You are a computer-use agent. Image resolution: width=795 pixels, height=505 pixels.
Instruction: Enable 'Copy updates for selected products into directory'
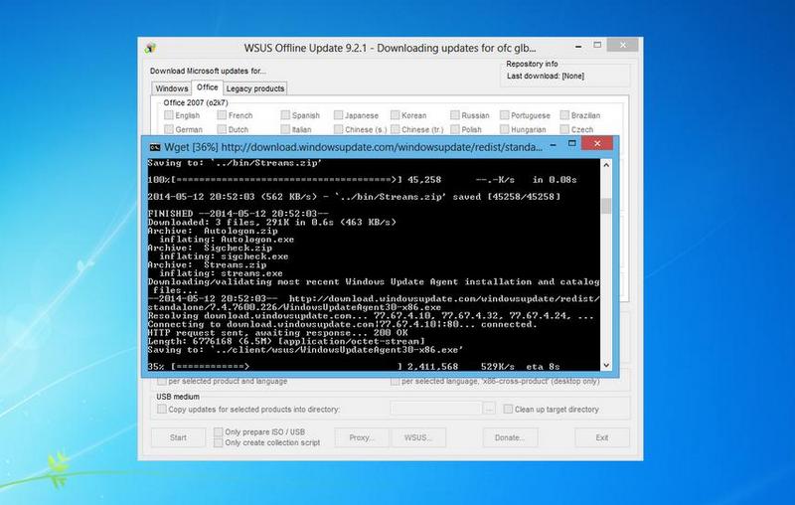[162, 409]
